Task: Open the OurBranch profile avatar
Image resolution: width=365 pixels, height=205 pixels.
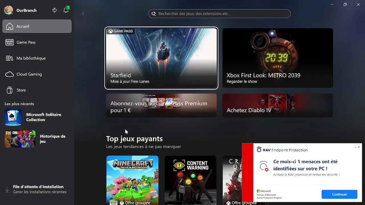Action: 9,10
